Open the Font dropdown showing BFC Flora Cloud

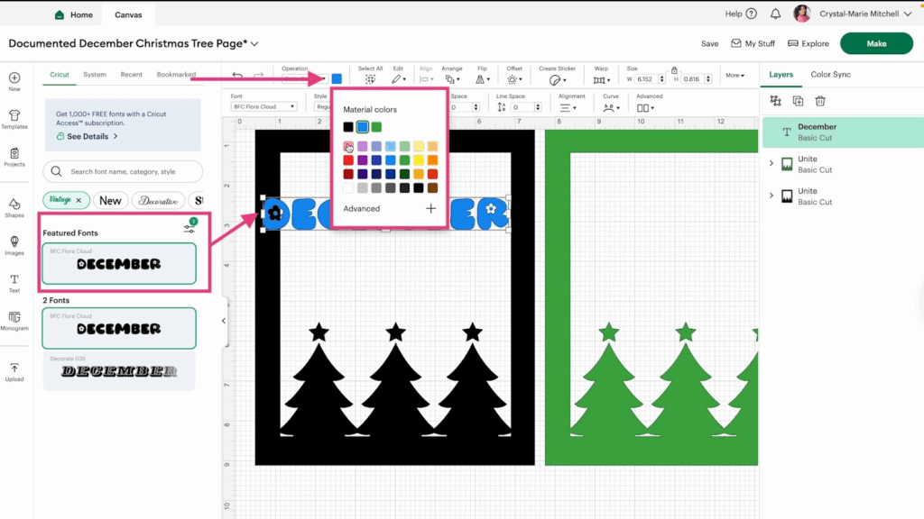point(263,106)
